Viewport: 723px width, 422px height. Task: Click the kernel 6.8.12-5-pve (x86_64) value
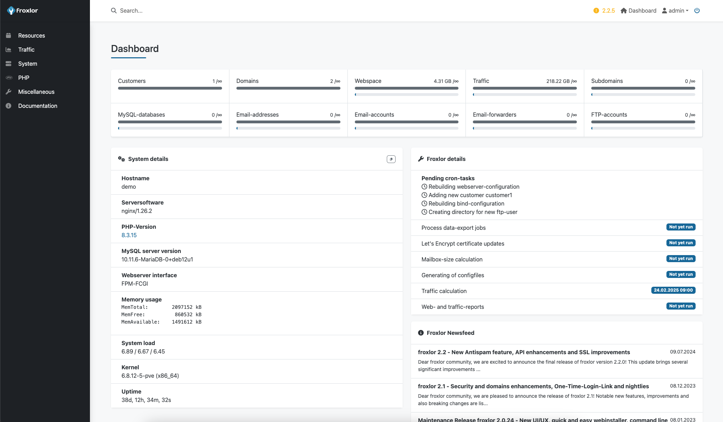pos(150,376)
